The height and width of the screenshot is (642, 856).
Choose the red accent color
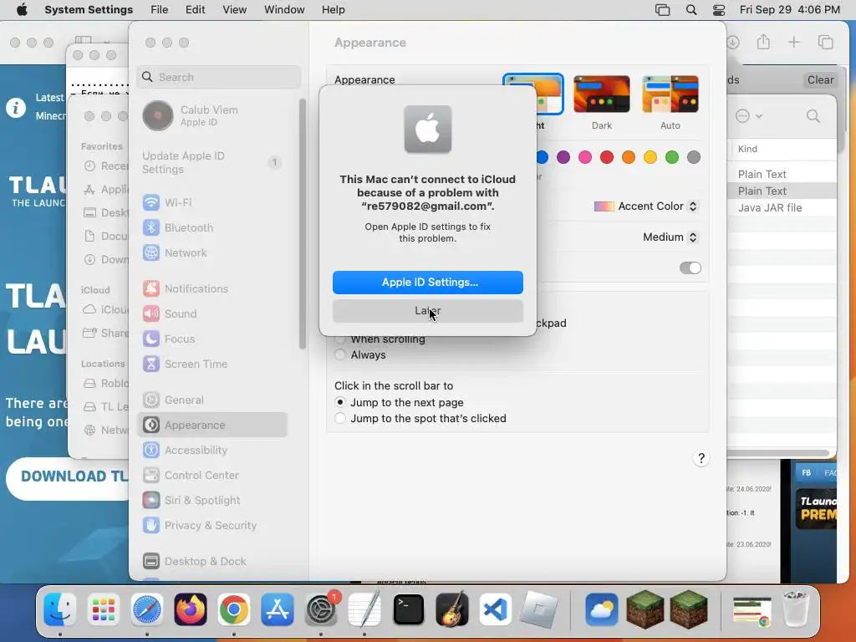(x=607, y=157)
